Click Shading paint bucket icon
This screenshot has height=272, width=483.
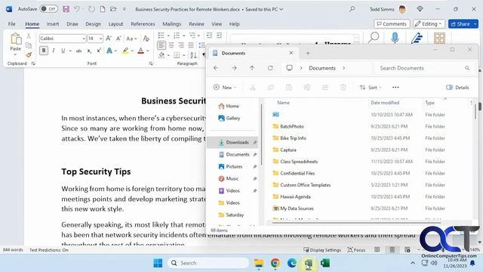(x=162, y=55)
